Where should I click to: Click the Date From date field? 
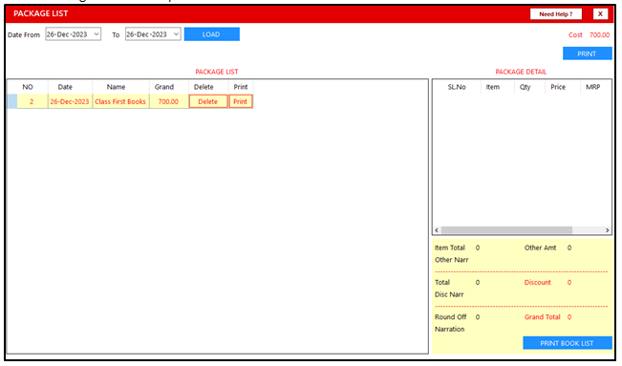(x=70, y=34)
